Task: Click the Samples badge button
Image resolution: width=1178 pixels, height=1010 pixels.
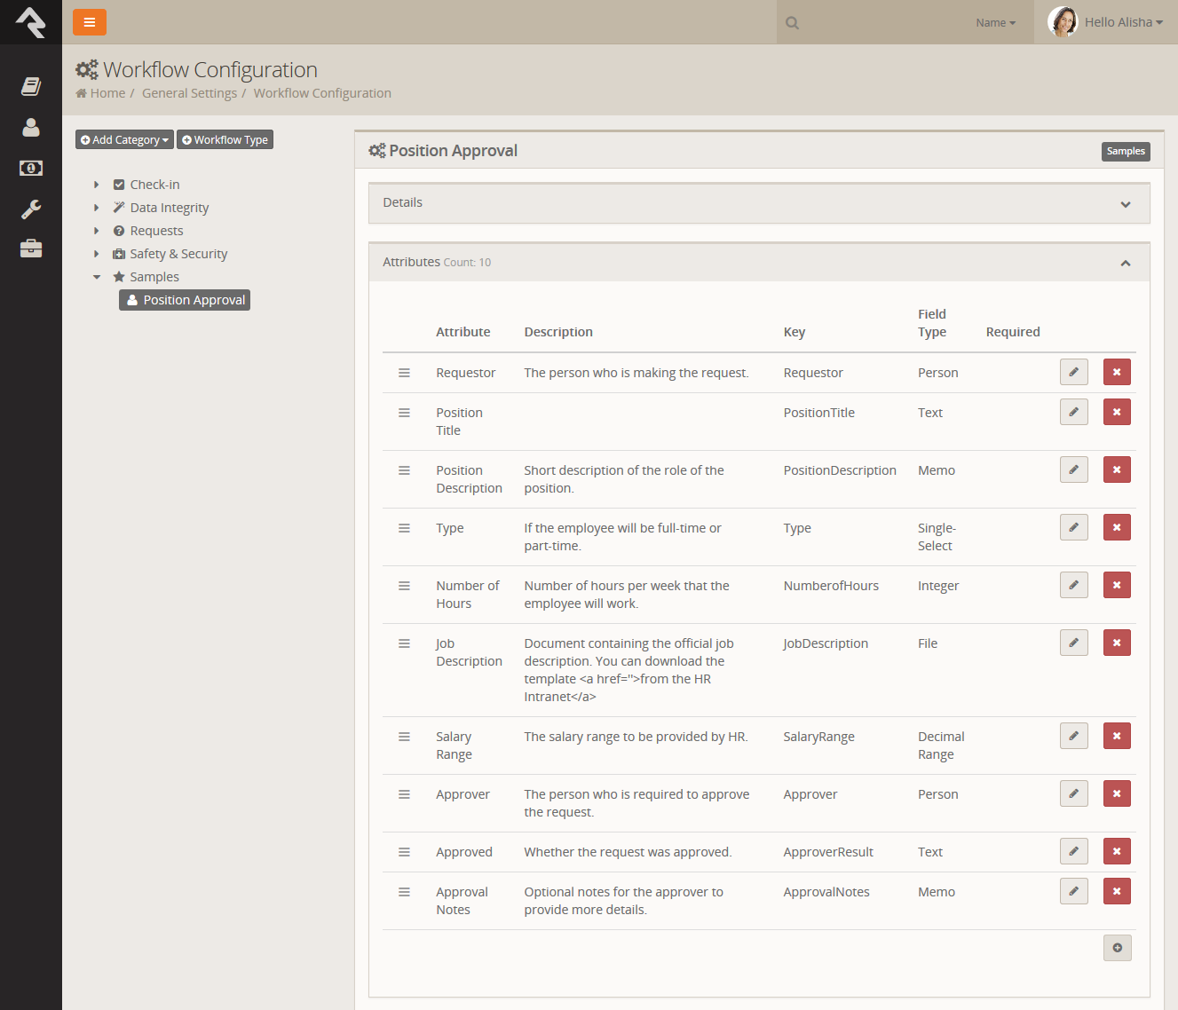Action: 1126,151
